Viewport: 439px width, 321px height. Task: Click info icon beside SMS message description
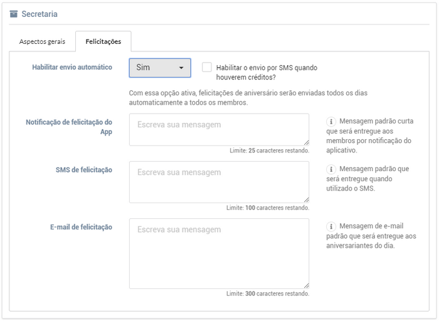coord(331,169)
